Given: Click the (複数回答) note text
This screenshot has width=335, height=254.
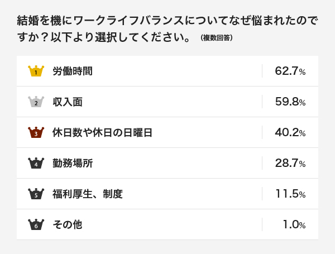Looking at the screenshot, I should [x=217, y=38].
